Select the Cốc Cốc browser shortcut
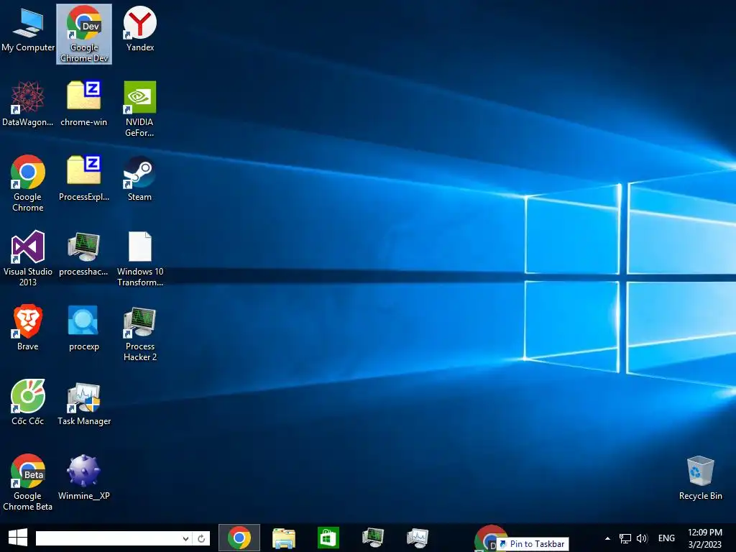736x552 pixels. tap(28, 402)
